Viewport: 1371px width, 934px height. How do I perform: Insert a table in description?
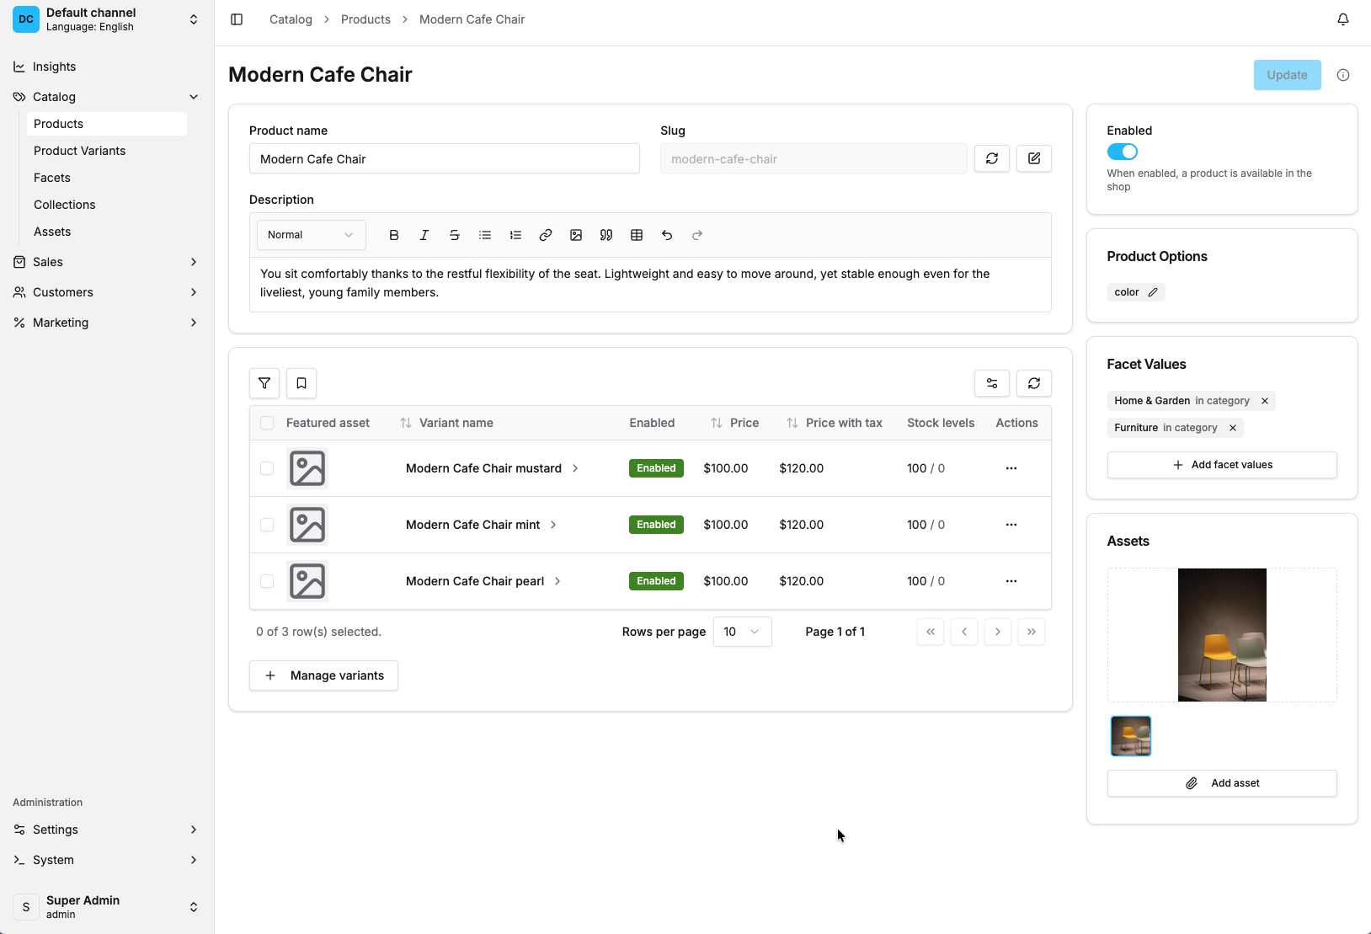pos(637,235)
